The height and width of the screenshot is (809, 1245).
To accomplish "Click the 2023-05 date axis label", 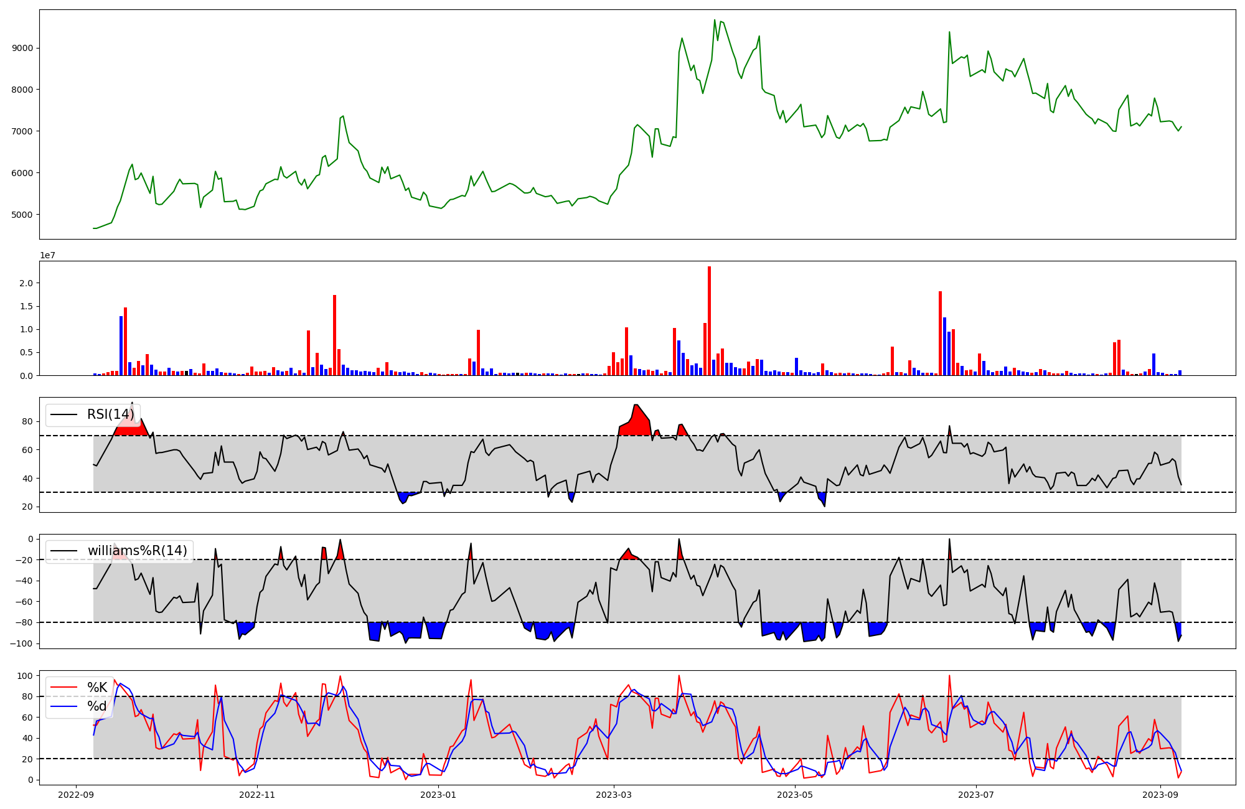I will [795, 795].
